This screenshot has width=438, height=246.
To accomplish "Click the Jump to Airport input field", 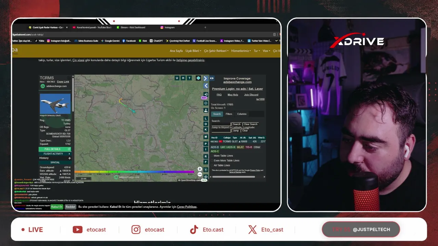I will [x=221, y=131].
